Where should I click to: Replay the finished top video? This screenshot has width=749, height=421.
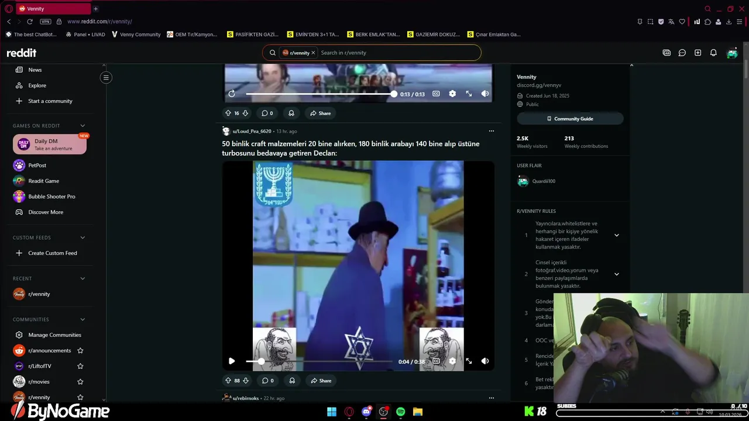point(232,94)
